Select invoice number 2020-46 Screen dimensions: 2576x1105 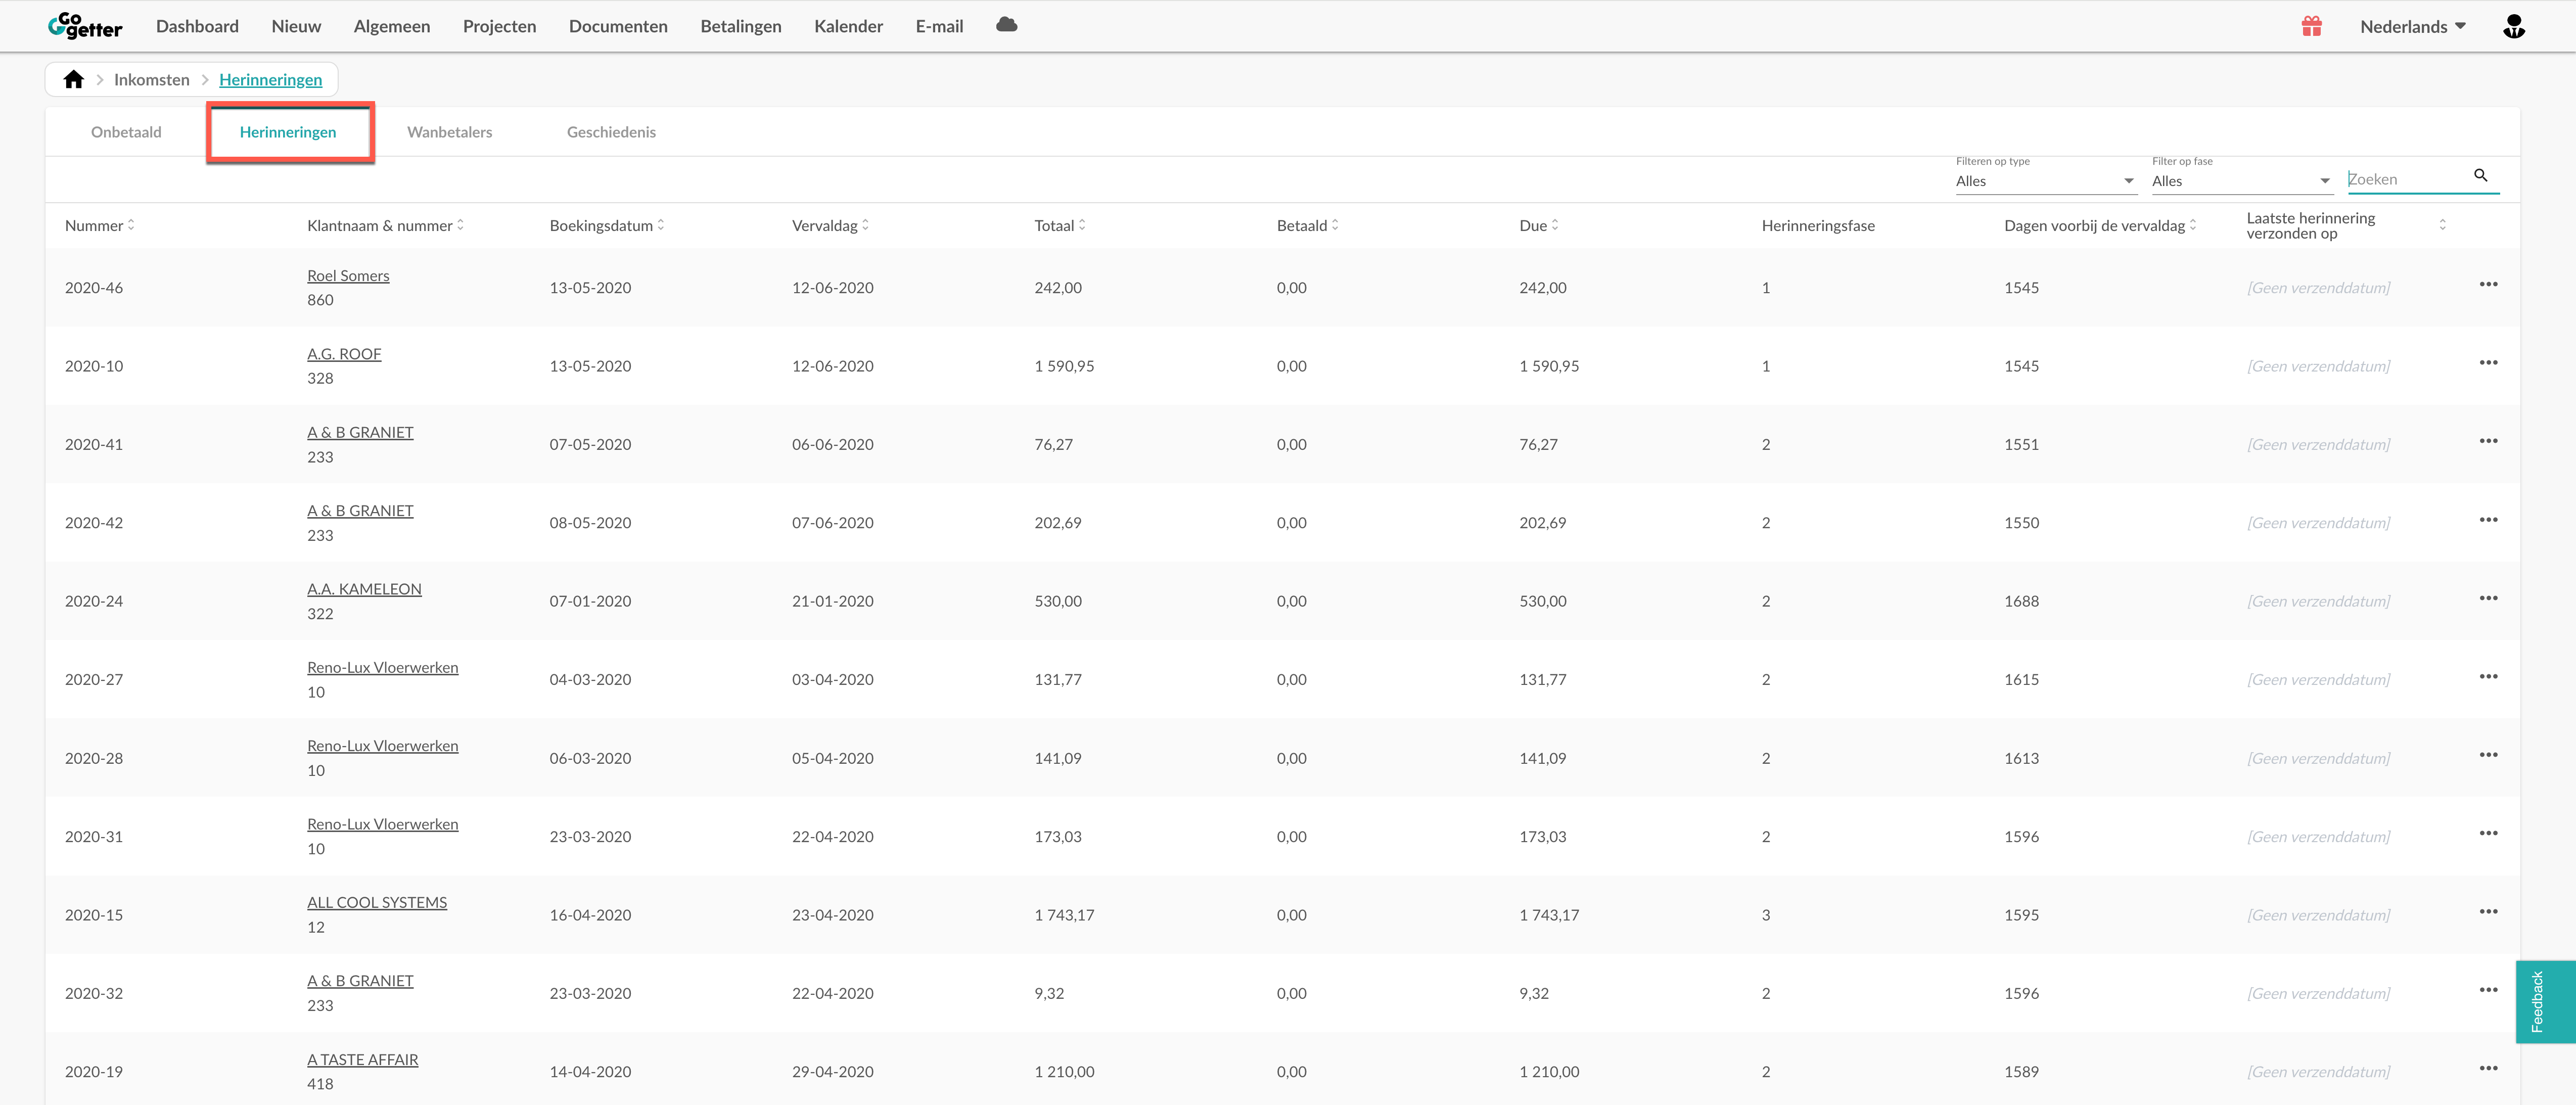click(x=94, y=288)
